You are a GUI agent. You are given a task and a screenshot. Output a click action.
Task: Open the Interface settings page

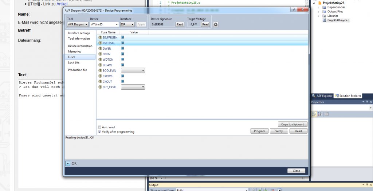pos(79,33)
